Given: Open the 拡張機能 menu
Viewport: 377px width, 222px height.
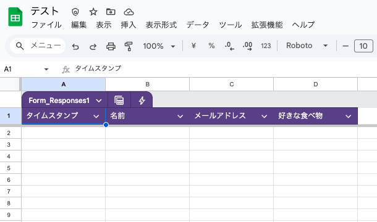Looking at the screenshot, I should pos(267,25).
